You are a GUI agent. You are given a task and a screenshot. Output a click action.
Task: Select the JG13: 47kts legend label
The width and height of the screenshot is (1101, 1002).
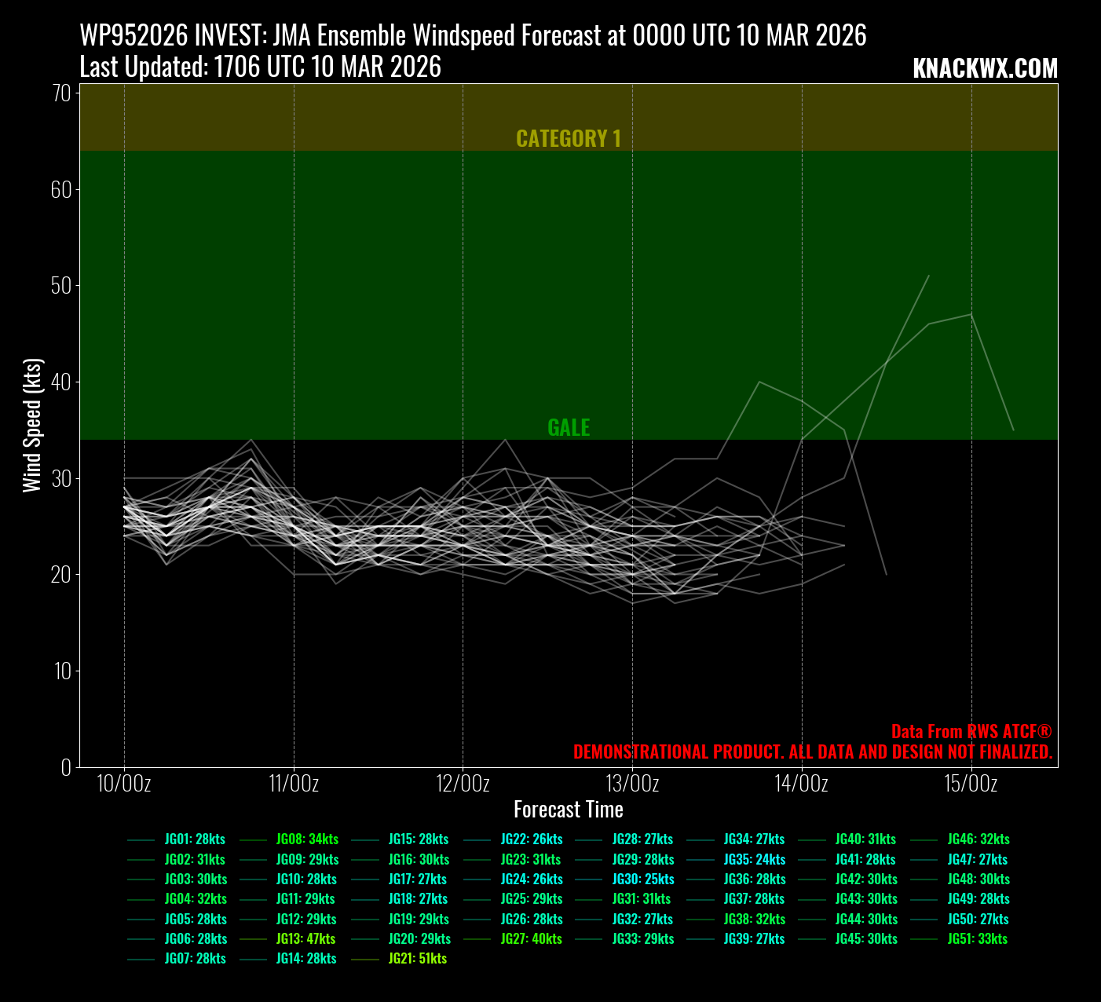click(305, 939)
